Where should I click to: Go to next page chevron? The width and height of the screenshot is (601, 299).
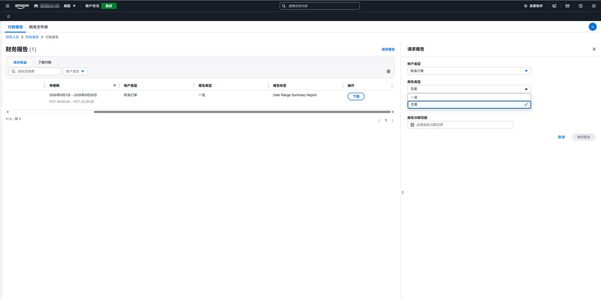tap(392, 120)
